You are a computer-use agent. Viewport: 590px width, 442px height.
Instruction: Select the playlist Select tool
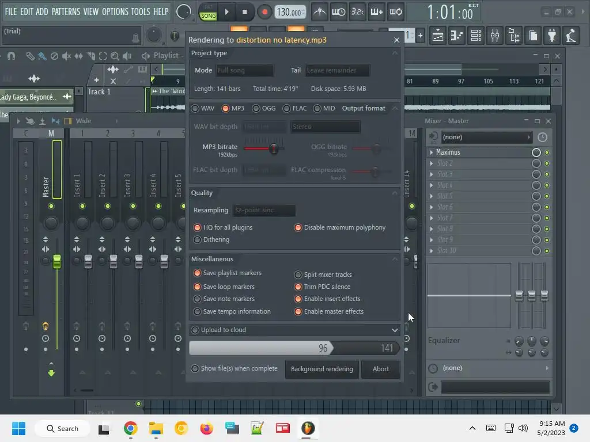click(103, 56)
